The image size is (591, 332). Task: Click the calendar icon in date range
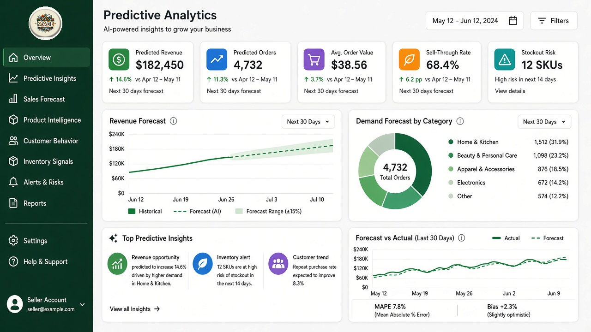tap(513, 21)
